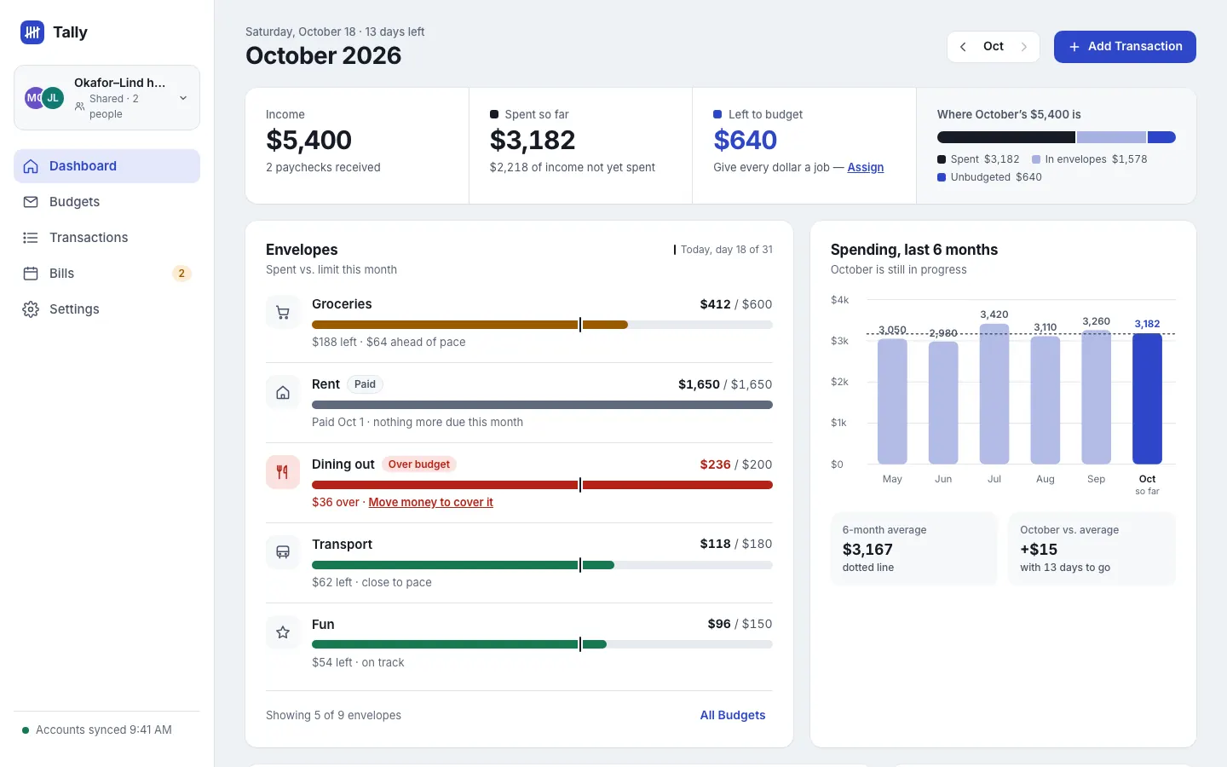
Task: Click the Assign link under Left to budget
Action: pyautogui.click(x=866, y=168)
